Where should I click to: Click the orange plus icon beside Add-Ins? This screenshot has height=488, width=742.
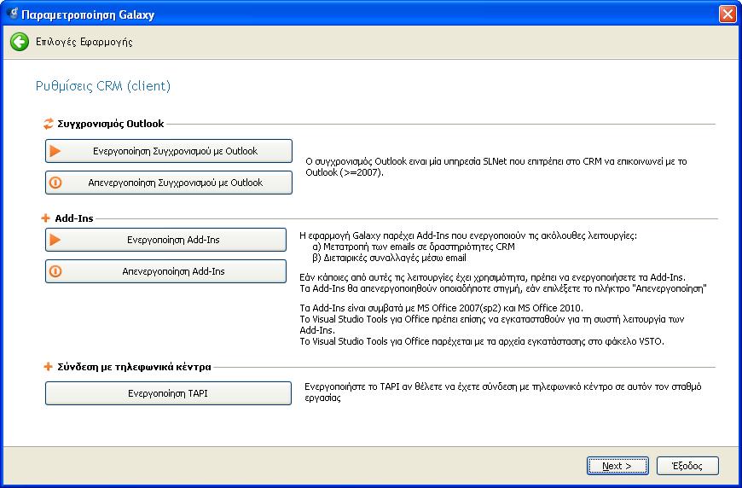point(45,218)
